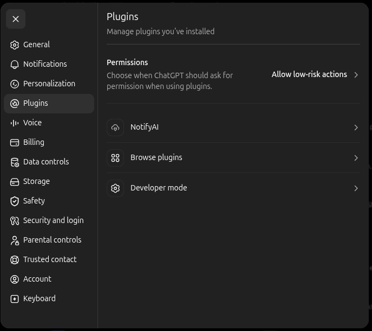Select Security and login section
Screen dimensions: 372x331
(x=49, y=220)
